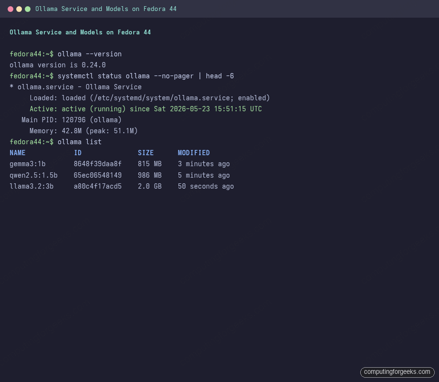
Task: Click the MODIFIED column header
Action: [194, 153]
